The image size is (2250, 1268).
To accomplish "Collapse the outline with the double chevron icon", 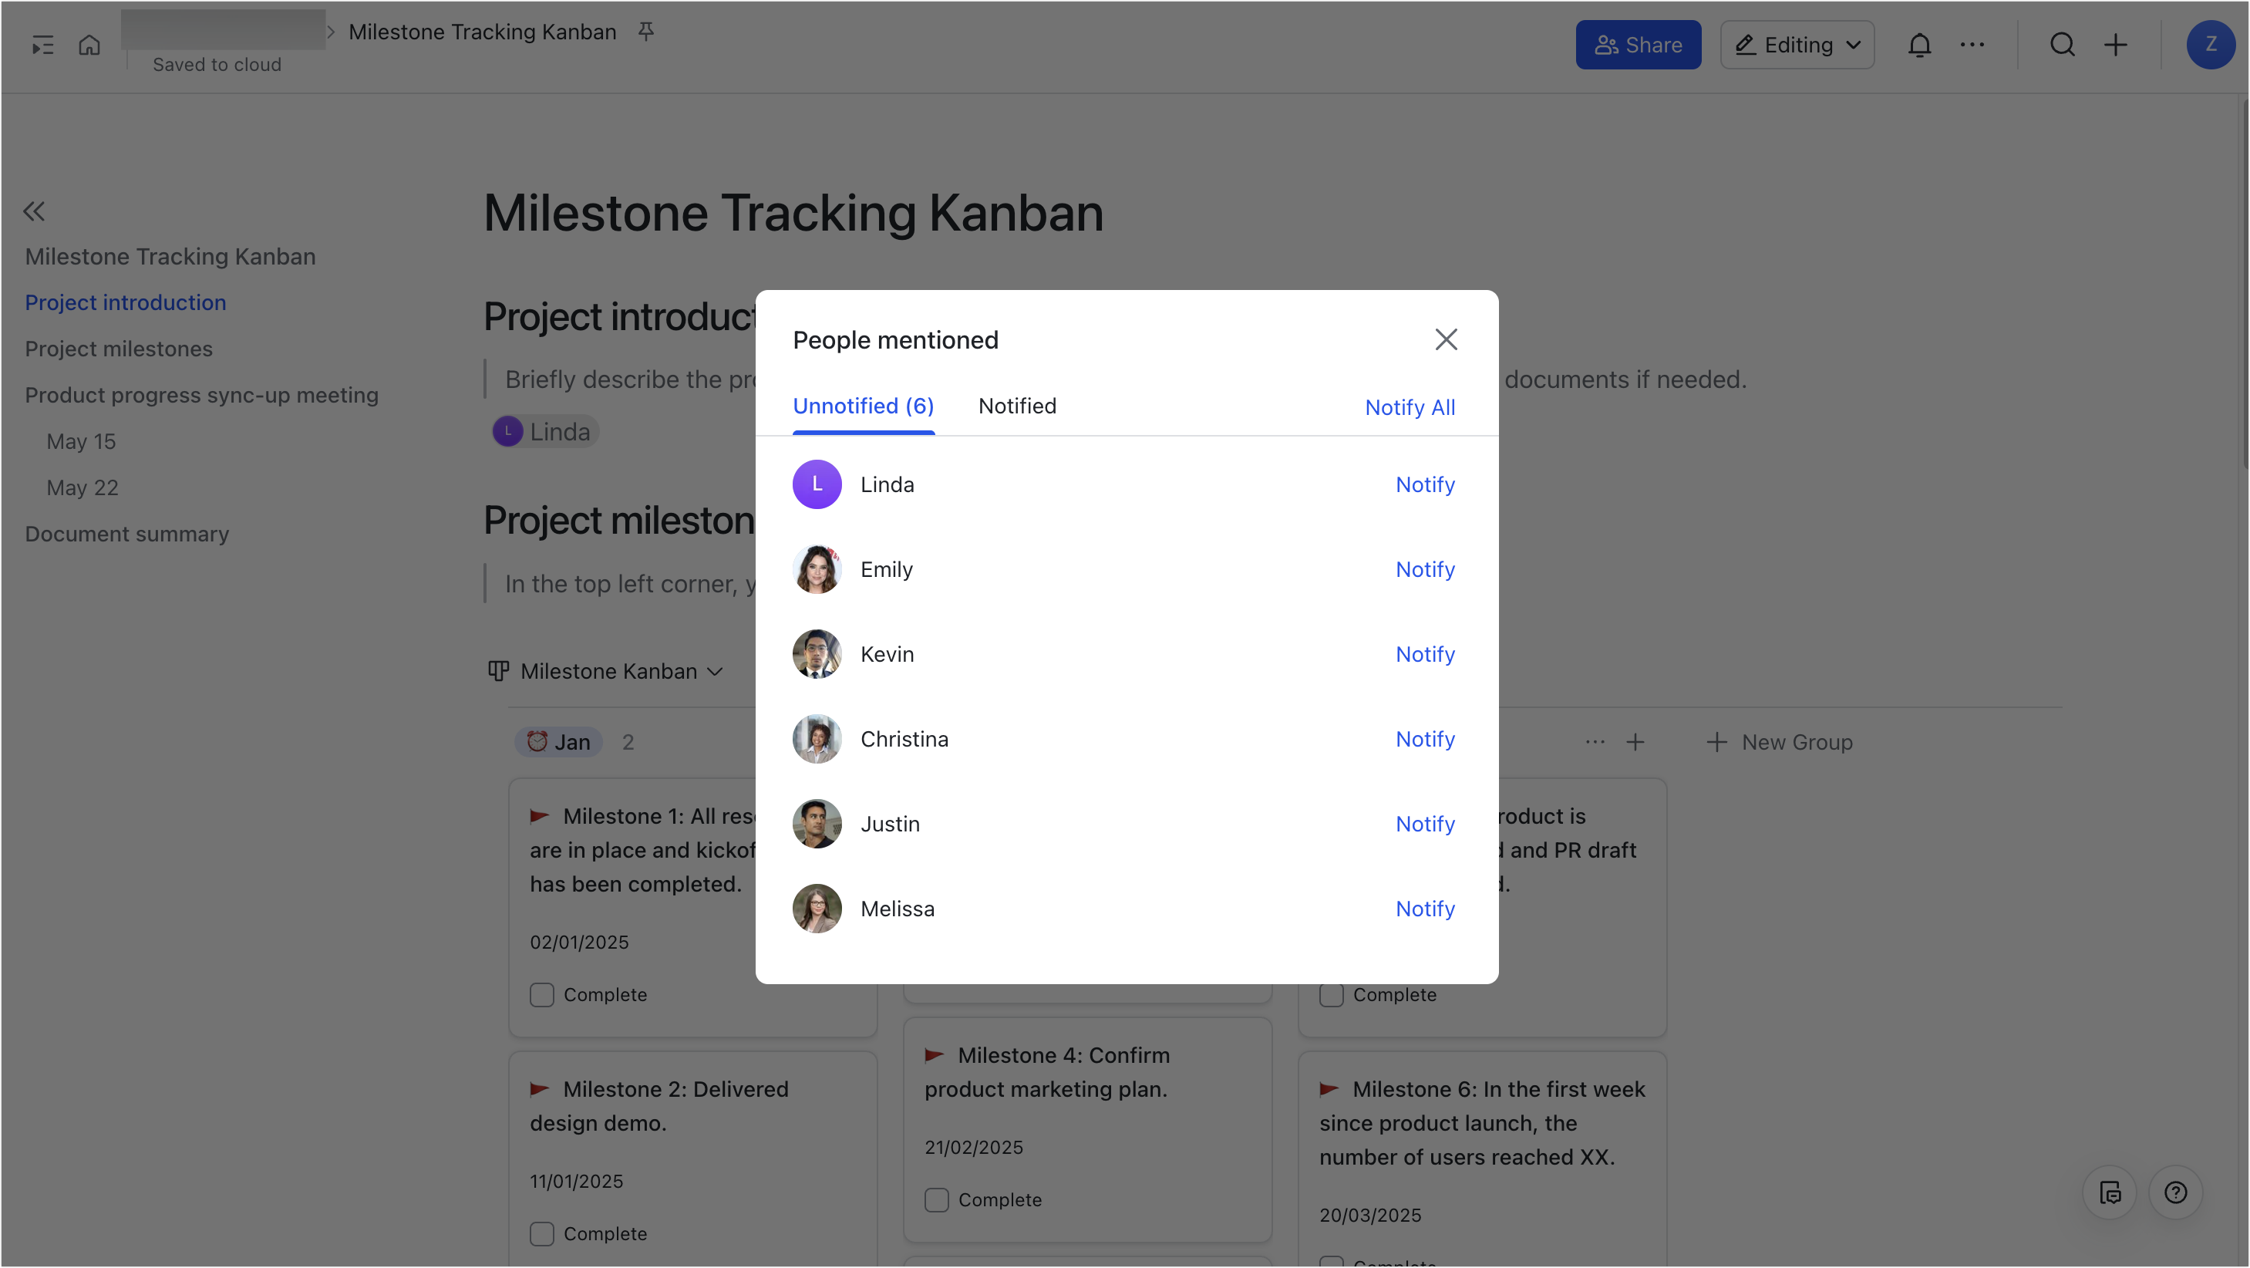I will 34,211.
